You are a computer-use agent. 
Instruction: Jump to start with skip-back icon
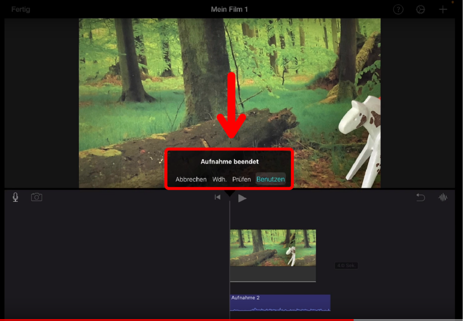[x=217, y=198]
